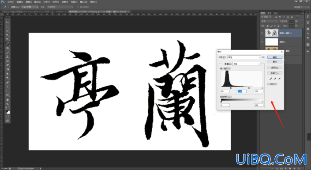This screenshot has height=170, width=311.
Task: Select the Eraser tool
Action: coord(7,65)
